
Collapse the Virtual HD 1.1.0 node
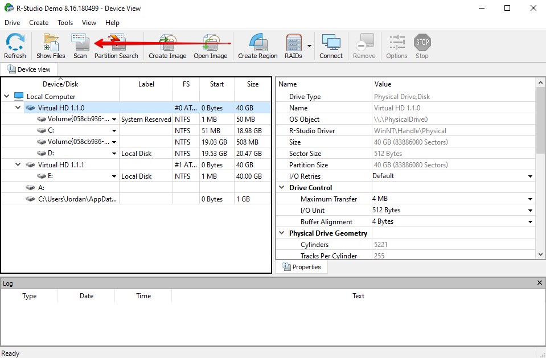18,108
